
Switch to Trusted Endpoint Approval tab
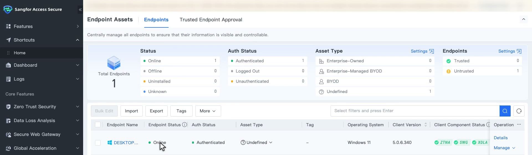coord(211,20)
